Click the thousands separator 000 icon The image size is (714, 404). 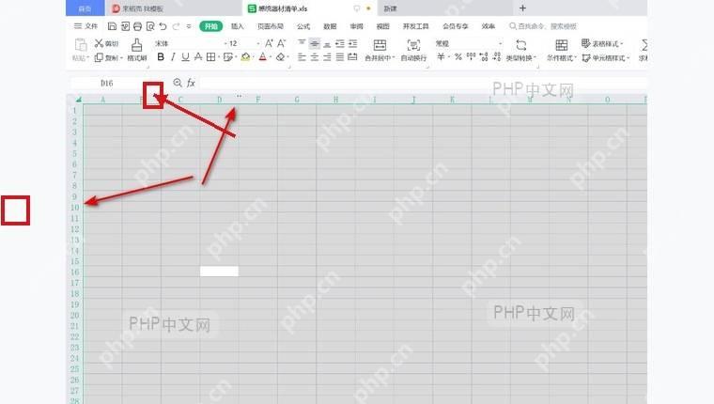click(471, 56)
